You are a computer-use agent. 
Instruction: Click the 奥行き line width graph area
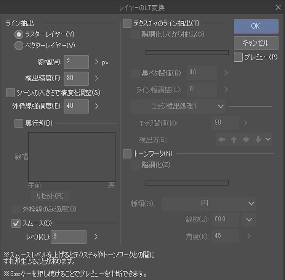pyautogui.click(x=72, y=157)
